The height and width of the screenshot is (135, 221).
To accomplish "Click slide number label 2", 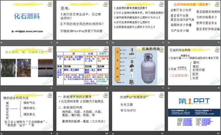I will tap(107, 42).
